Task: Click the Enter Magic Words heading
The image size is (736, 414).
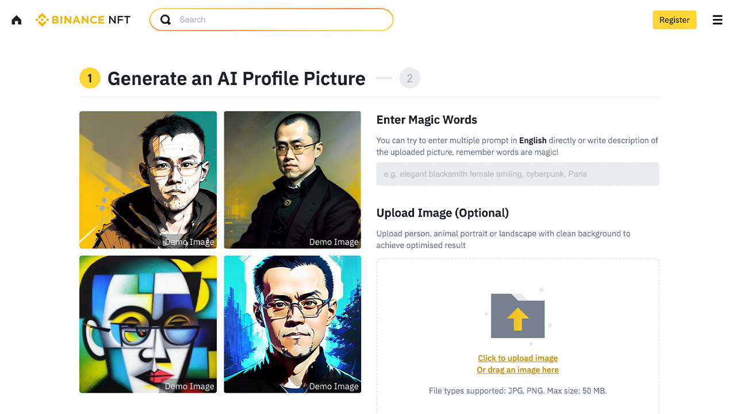Action: tap(427, 120)
